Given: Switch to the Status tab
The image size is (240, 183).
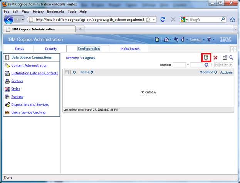Looking at the screenshot, I should tap(19, 49).
